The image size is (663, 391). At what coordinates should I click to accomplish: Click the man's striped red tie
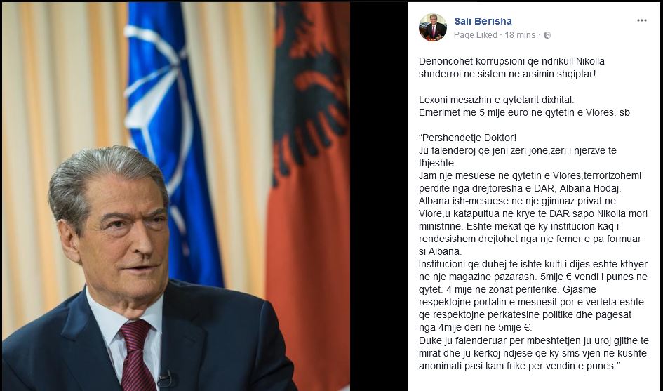136,355
